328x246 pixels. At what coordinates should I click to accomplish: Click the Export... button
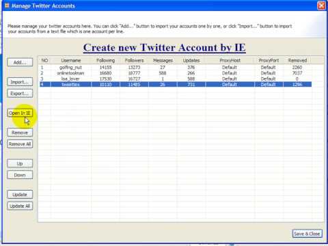(x=20, y=94)
